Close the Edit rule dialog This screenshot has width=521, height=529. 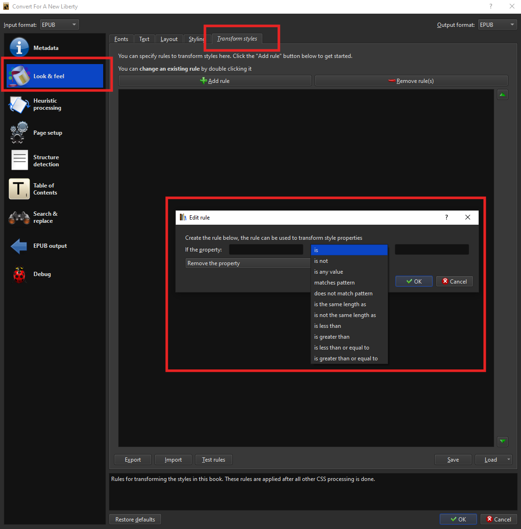[468, 217]
